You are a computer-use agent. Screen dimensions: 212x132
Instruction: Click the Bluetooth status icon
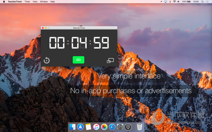pos(170,2)
